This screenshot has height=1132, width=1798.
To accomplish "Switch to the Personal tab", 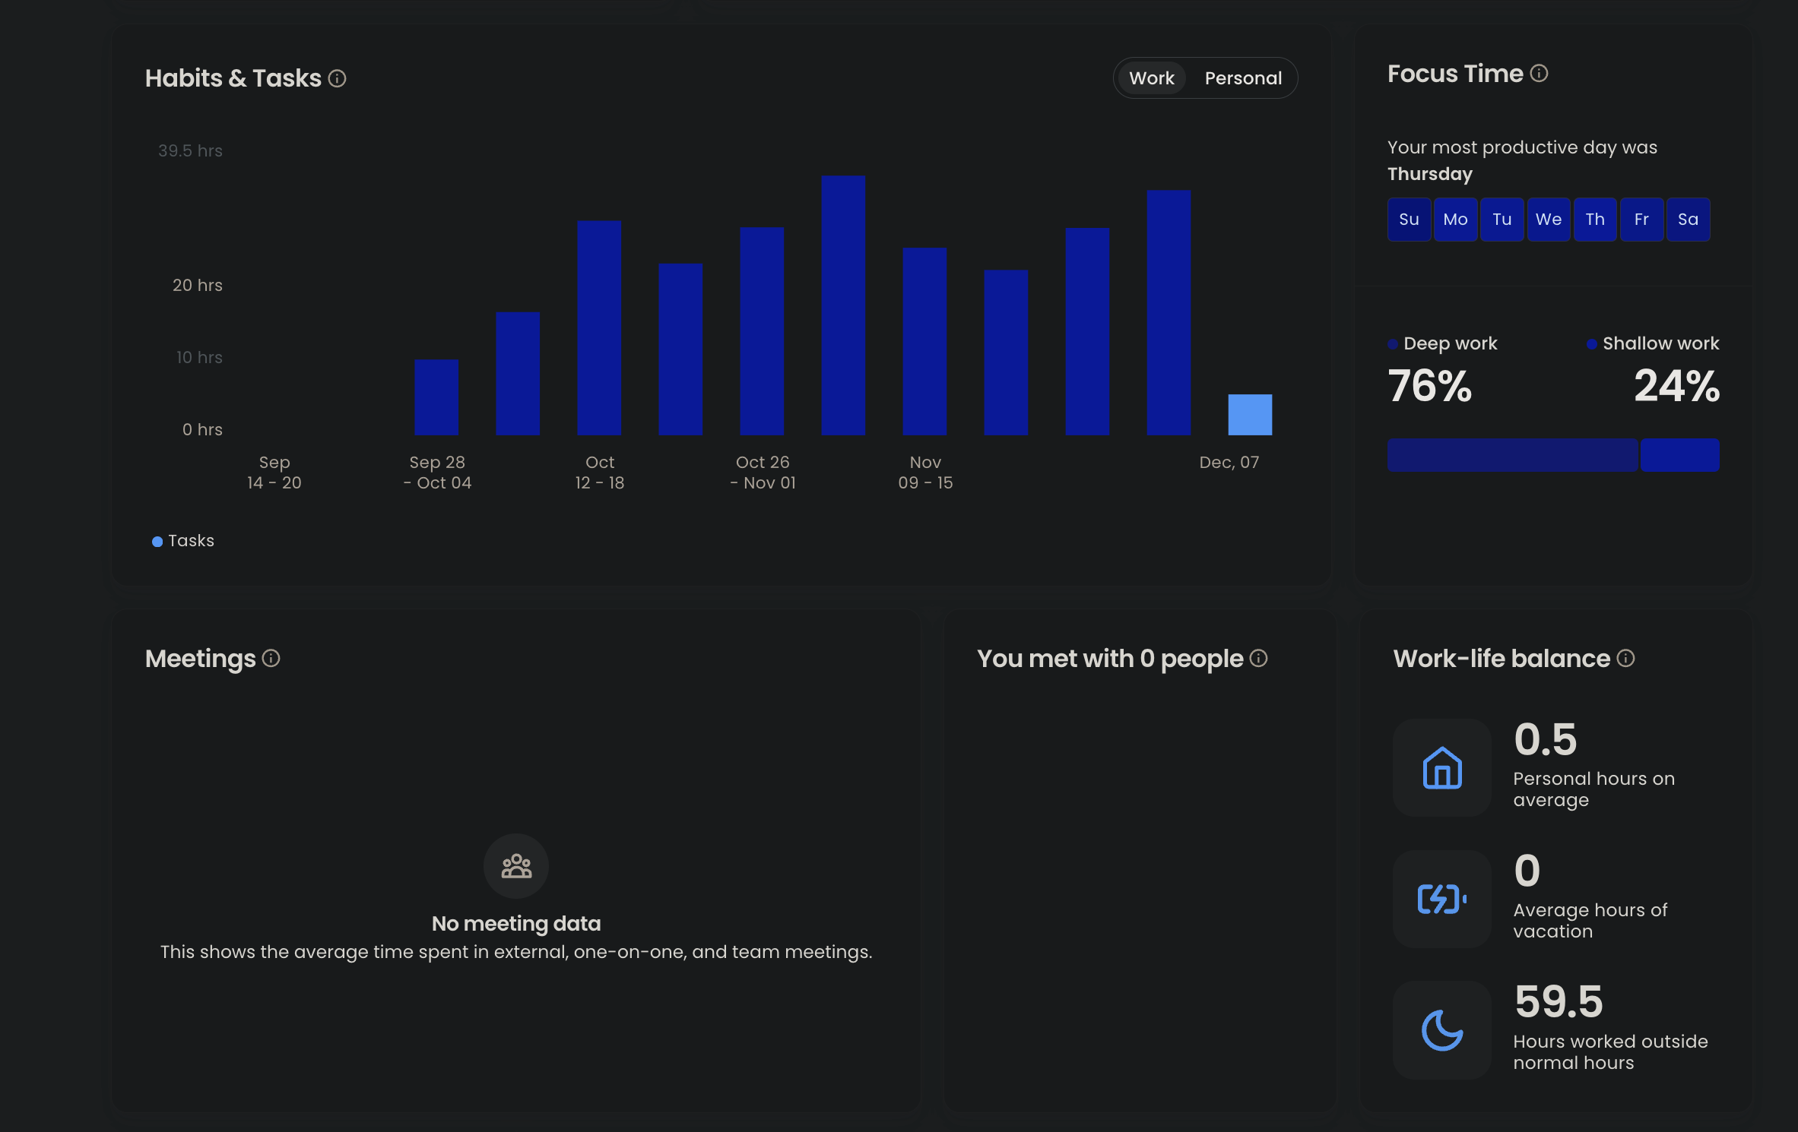I will (x=1242, y=77).
